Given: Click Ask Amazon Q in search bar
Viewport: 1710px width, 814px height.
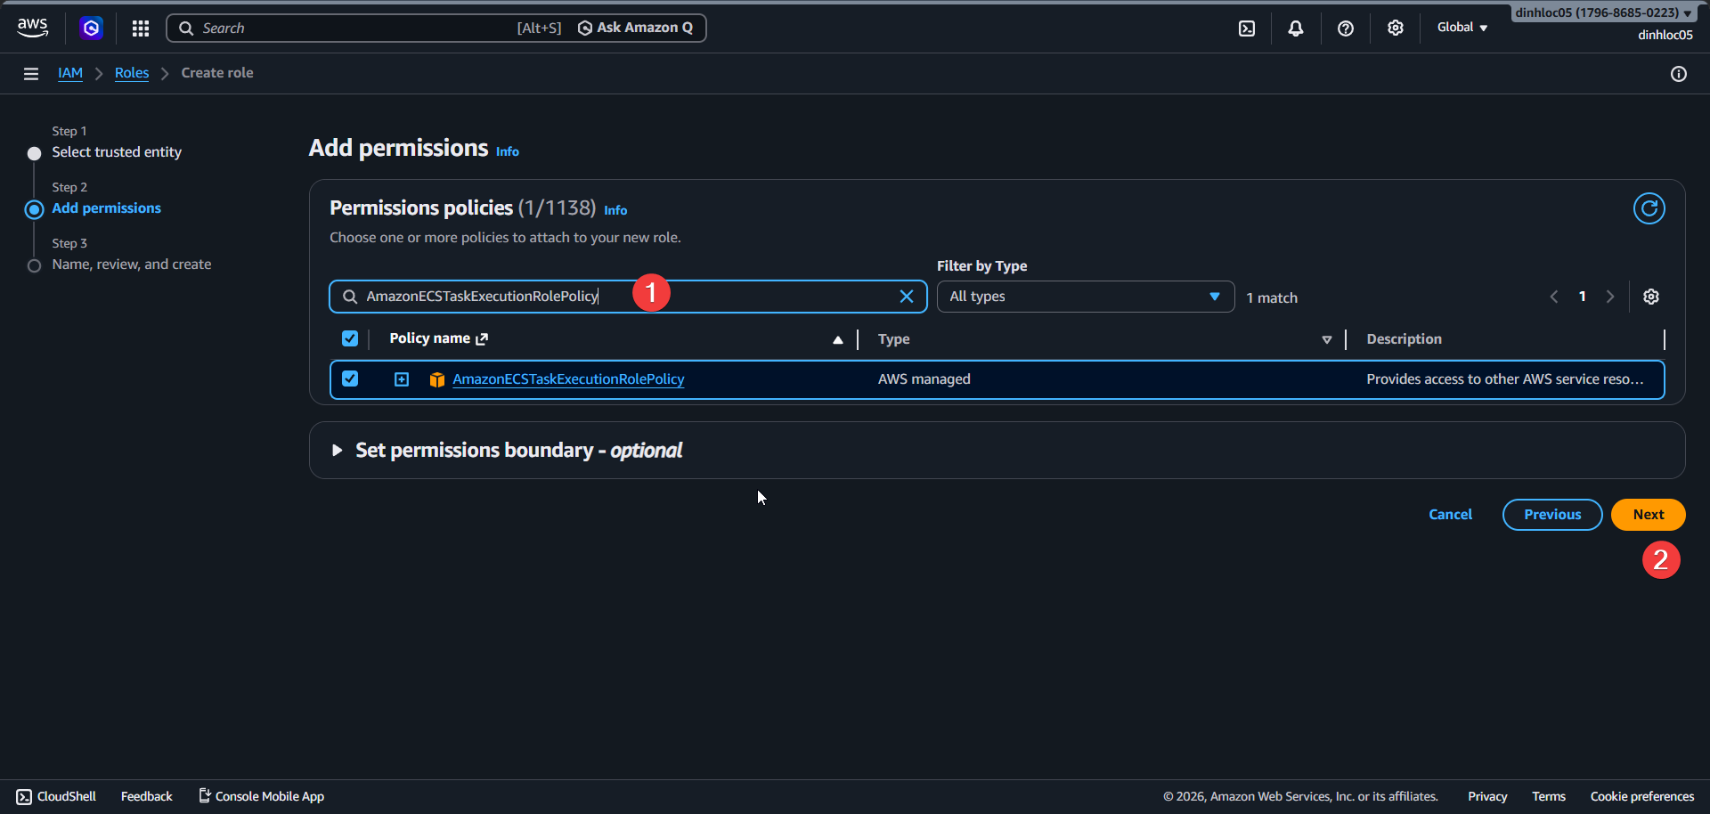Looking at the screenshot, I should click(x=634, y=28).
